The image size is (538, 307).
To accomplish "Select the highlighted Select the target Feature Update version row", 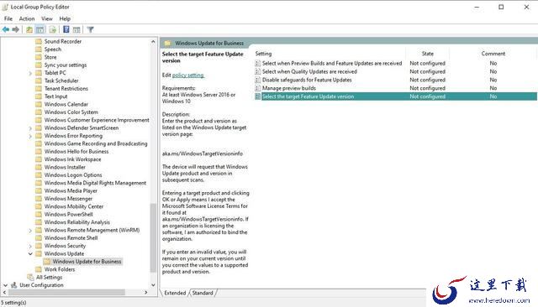I will click(395, 96).
